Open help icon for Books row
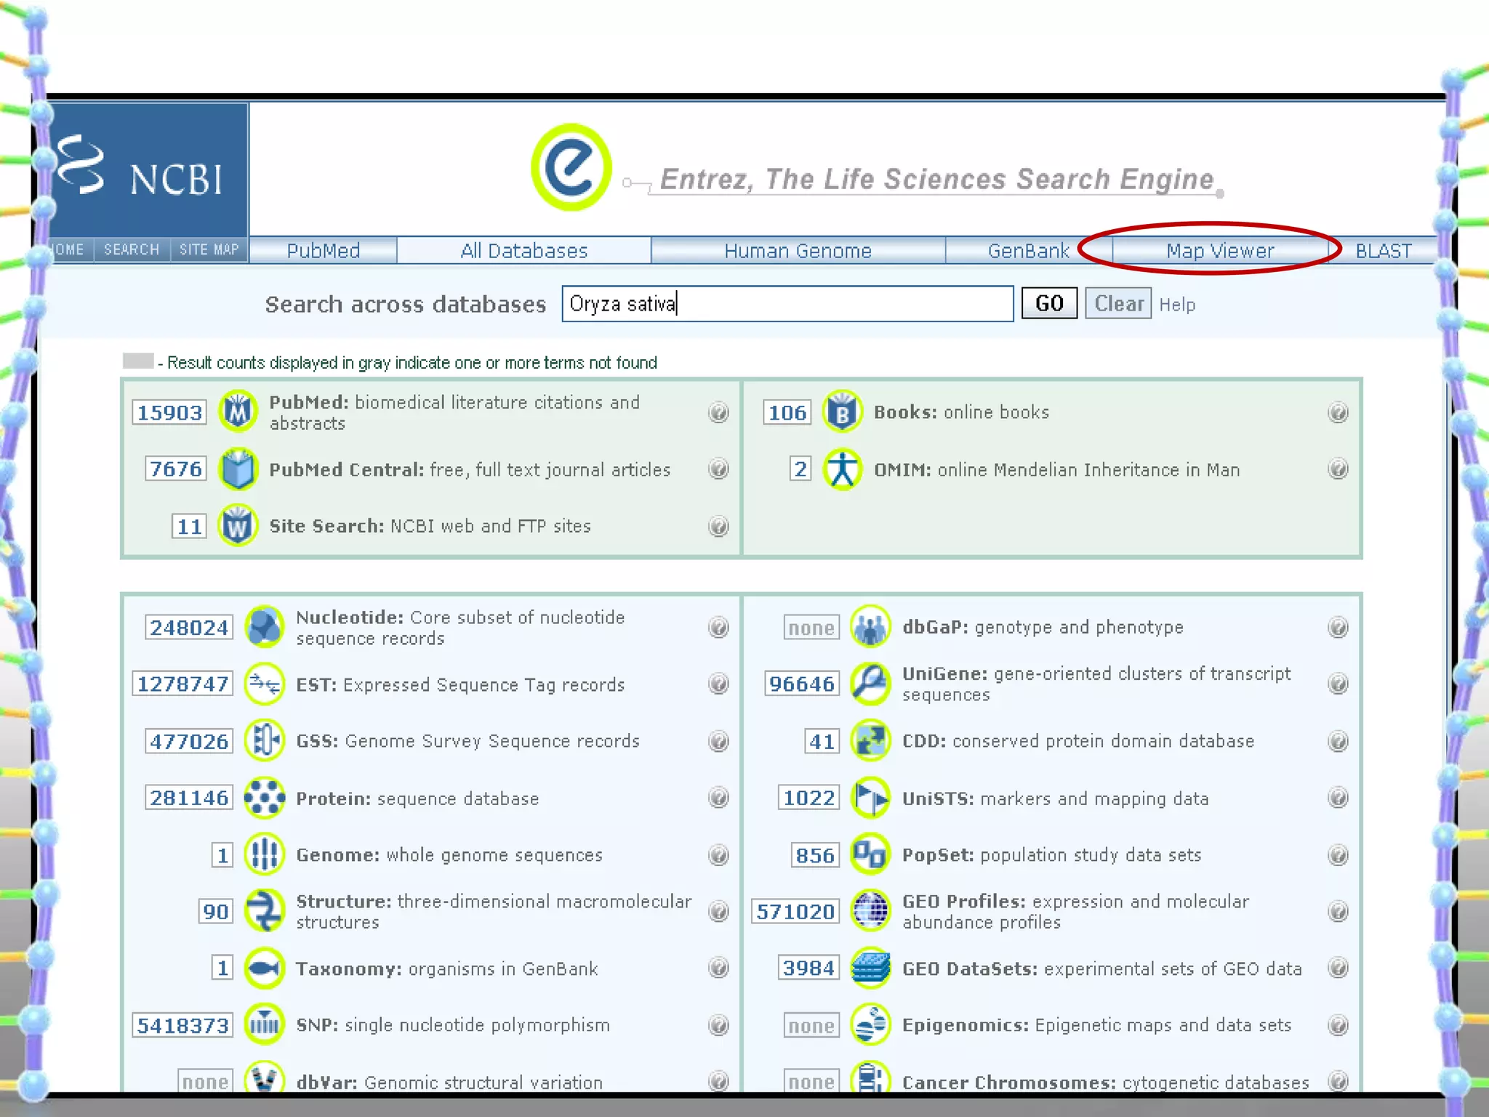Viewport: 1489px width, 1117px height. coord(1338,412)
